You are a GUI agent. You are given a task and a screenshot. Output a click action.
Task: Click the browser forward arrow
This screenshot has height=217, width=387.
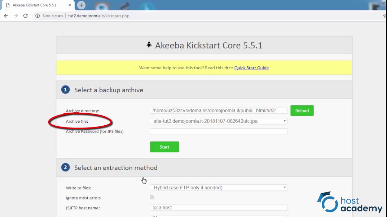click(x=16, y=16)
